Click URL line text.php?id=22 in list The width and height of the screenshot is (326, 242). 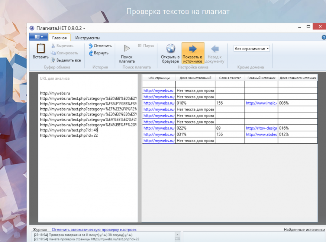[69, 136]
